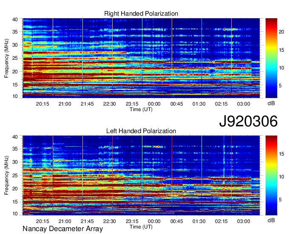Click the "35" frequency tick on the Left Handed plot
Screen dimensions: 289x234
click(15, 149)
